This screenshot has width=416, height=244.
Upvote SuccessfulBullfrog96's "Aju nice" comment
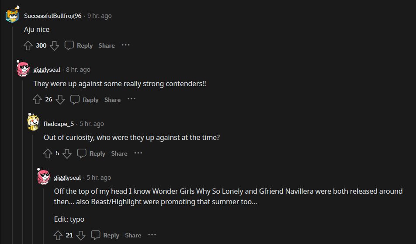(28, 45)
